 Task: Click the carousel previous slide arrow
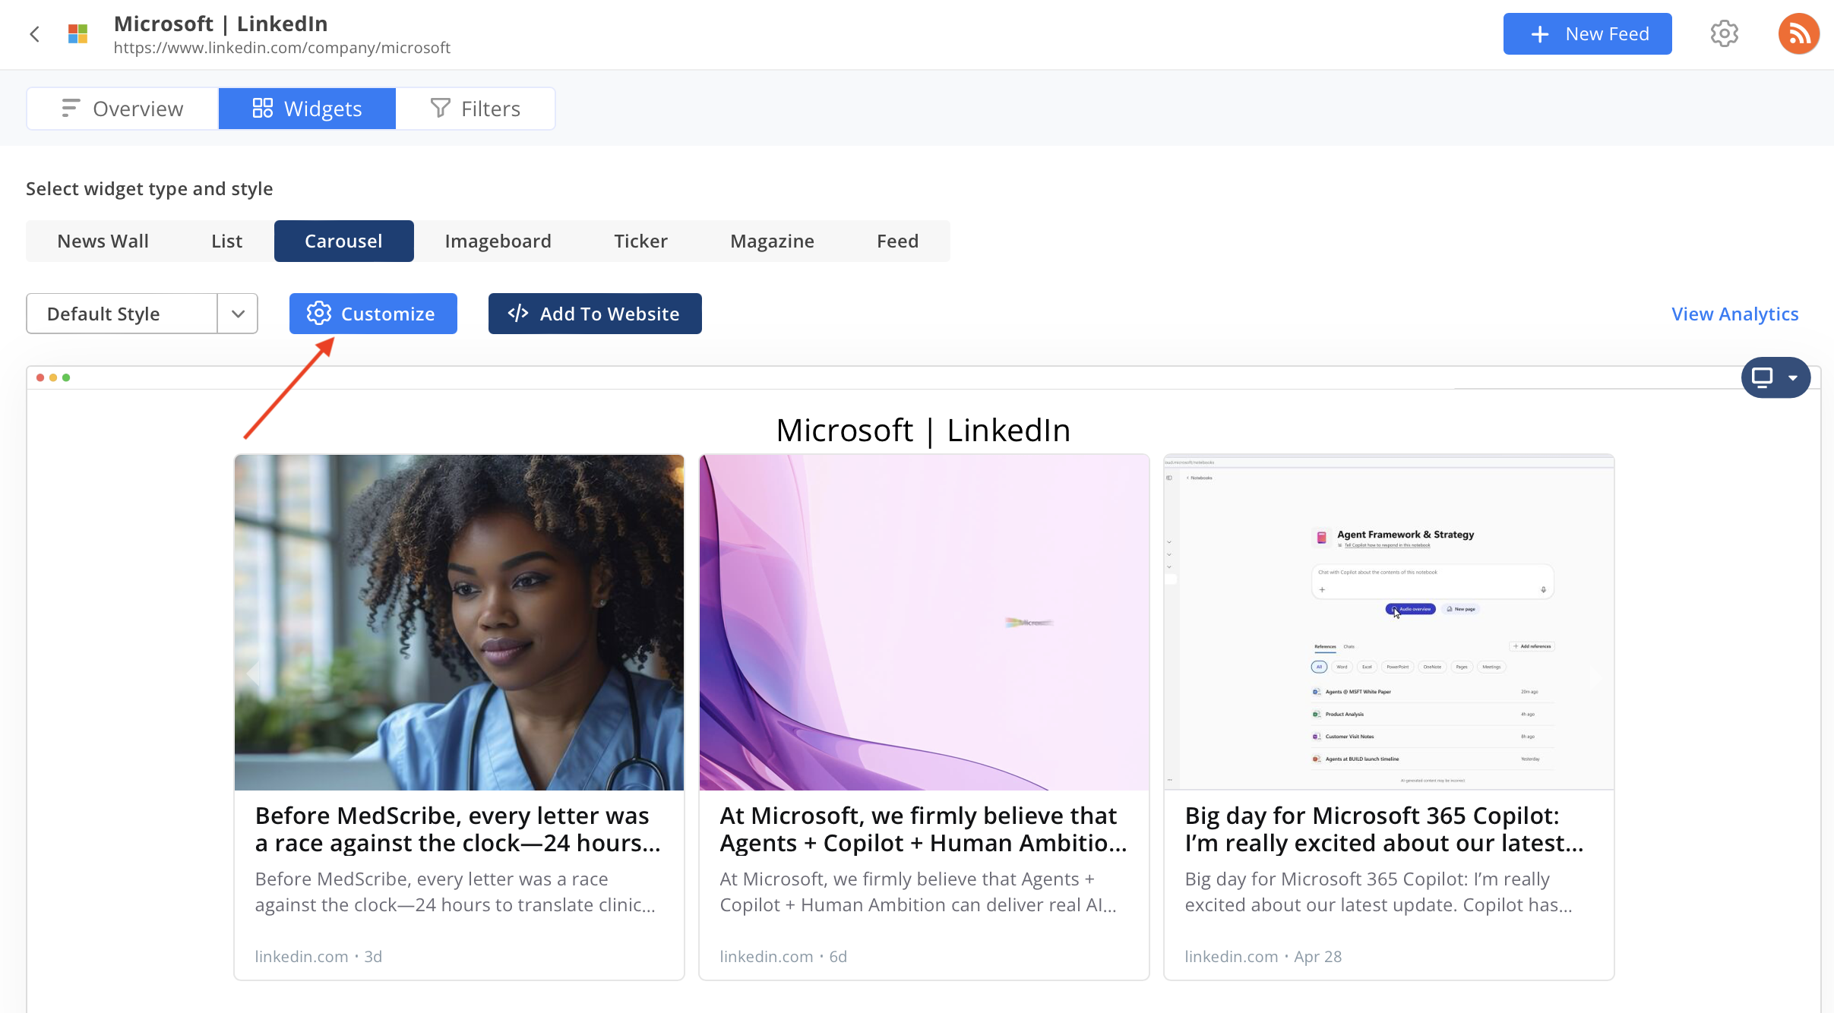coord(254,673)
